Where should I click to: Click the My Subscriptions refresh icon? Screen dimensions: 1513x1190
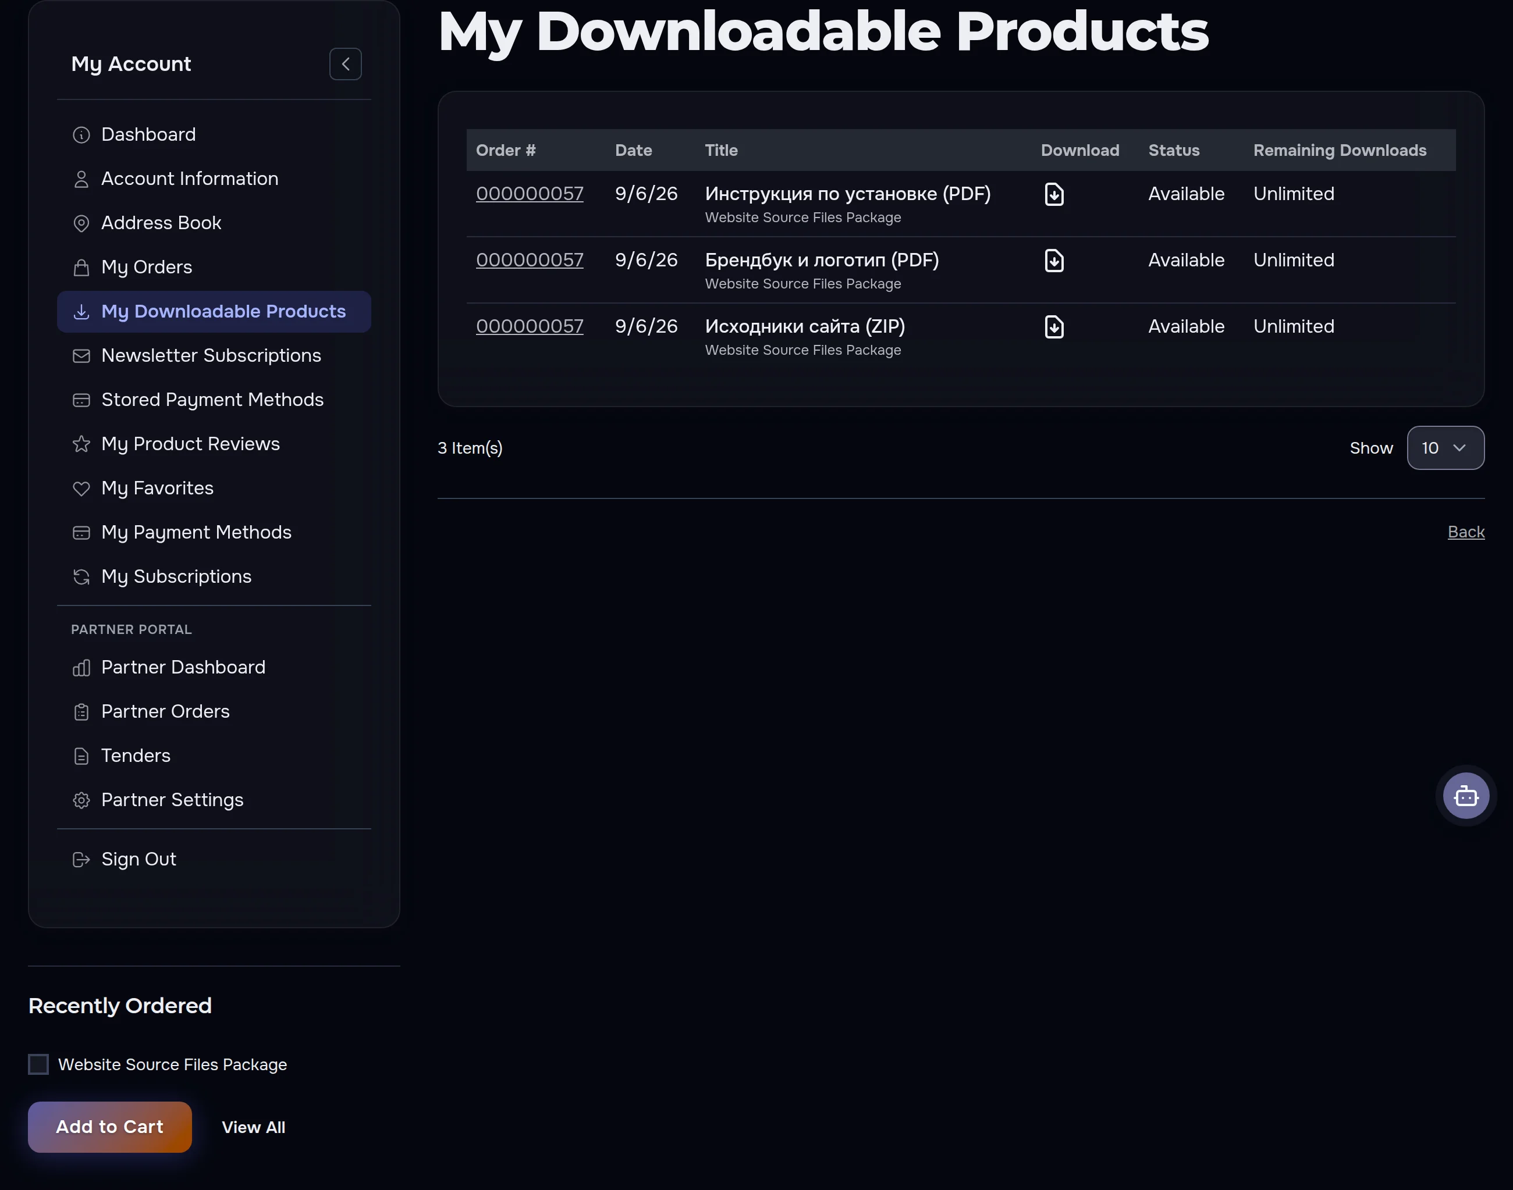(81, 577)
